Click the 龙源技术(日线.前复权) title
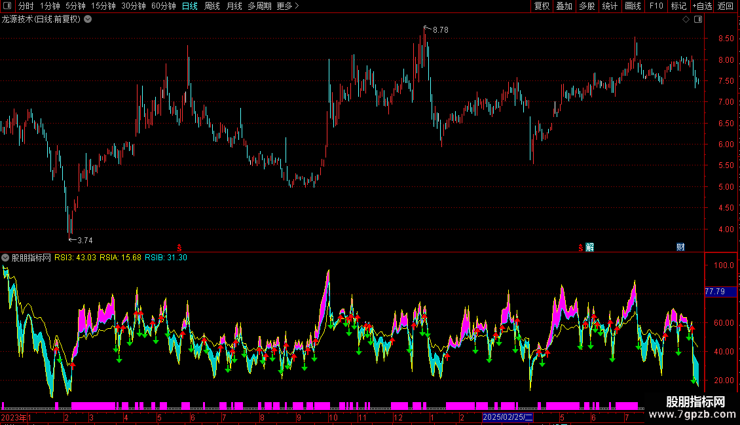 [41, 20]
